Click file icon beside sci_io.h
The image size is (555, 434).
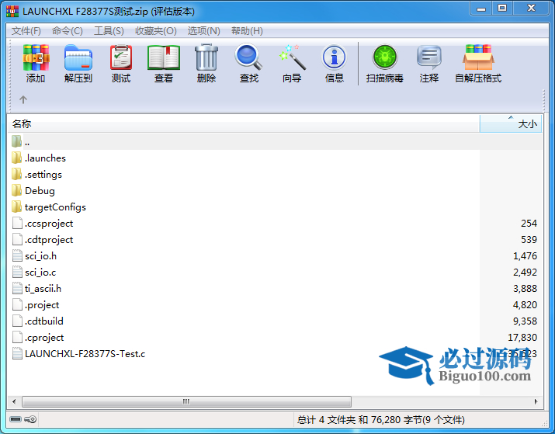pos(17,255)
